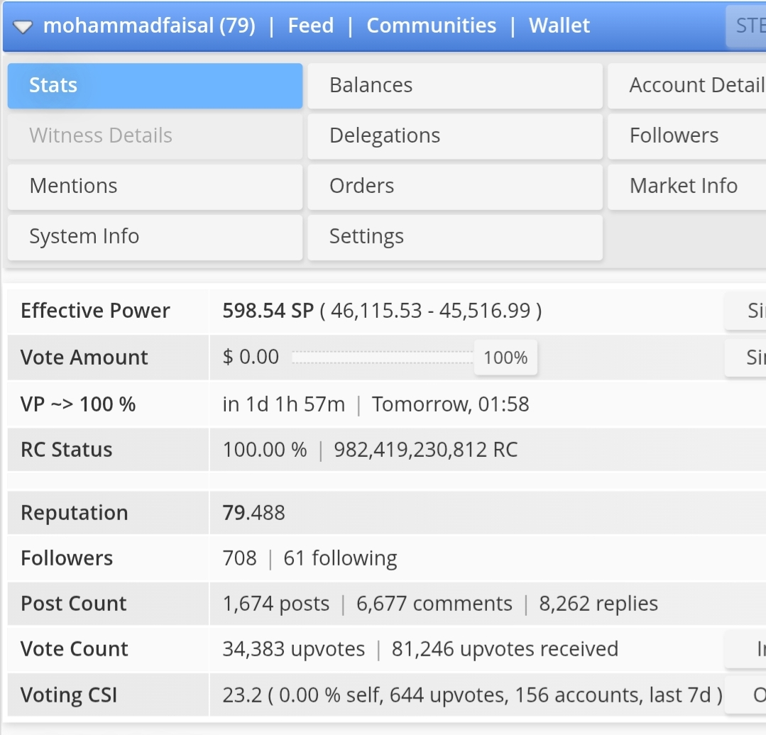Open the Settings tab
The width and height of the screenshot is (766, 735).
point(455,237)
